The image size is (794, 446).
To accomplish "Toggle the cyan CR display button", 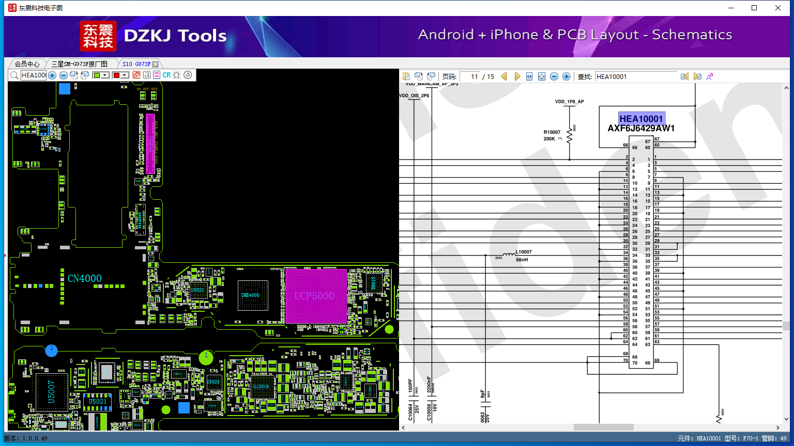I will pos(166,75).
